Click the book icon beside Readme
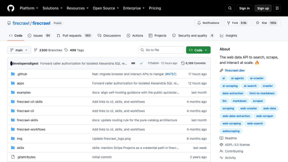Viewport: 288px width, 162px height. tap(221, 138)
